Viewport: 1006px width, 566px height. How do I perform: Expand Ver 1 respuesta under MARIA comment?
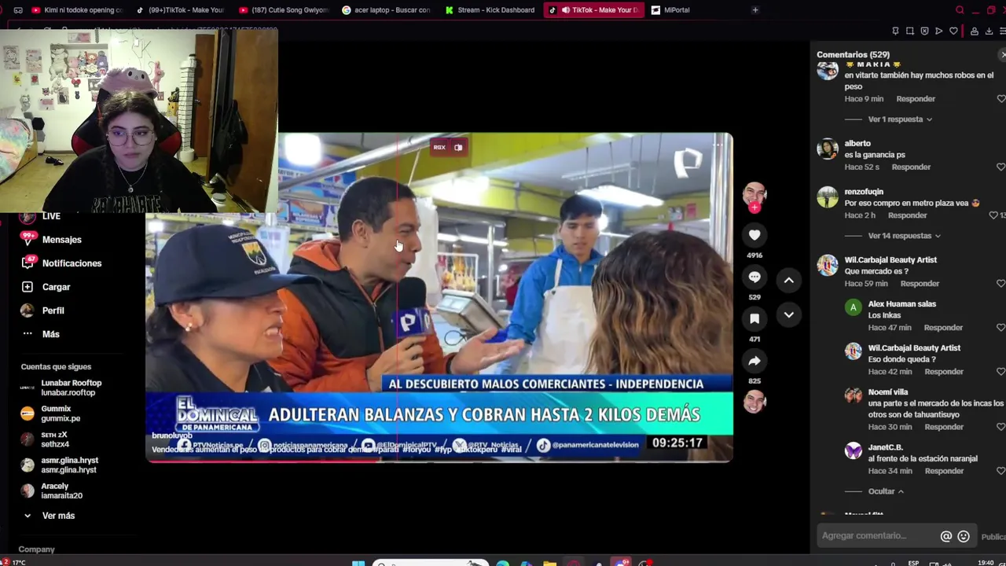(900, 119)
